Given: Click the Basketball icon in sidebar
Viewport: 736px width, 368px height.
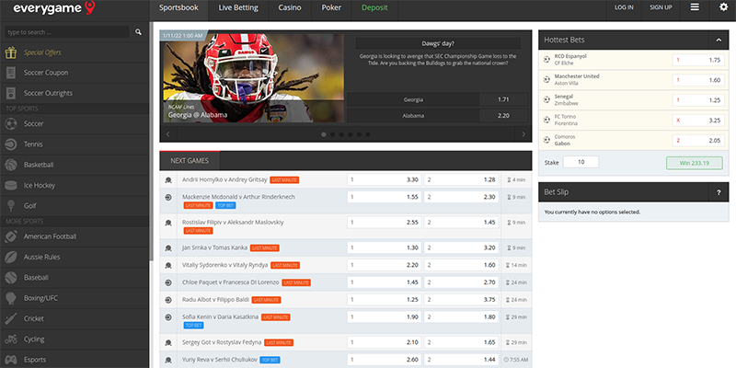Looking at the screenshot, I should tap(11, 165).
